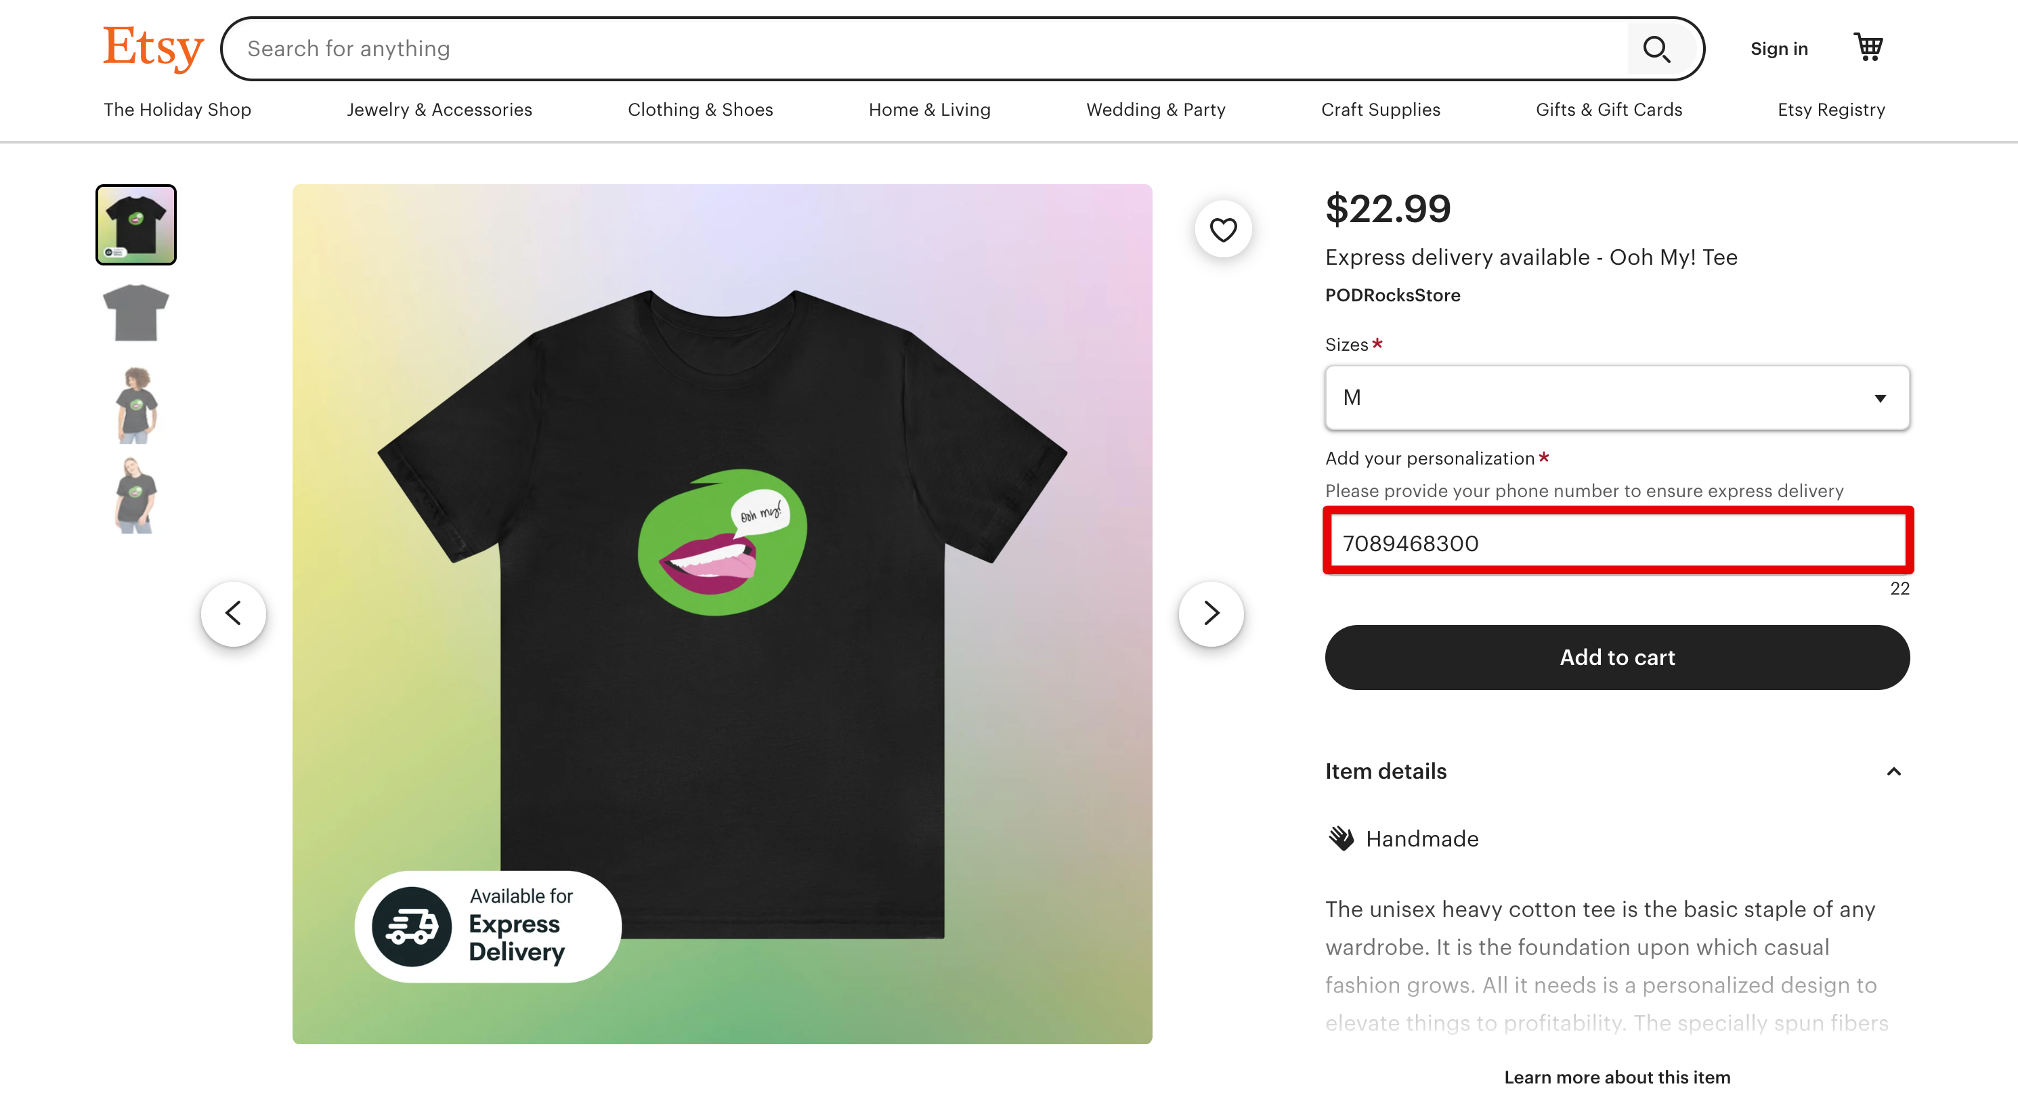Click Learn more about this item

1617,1077
